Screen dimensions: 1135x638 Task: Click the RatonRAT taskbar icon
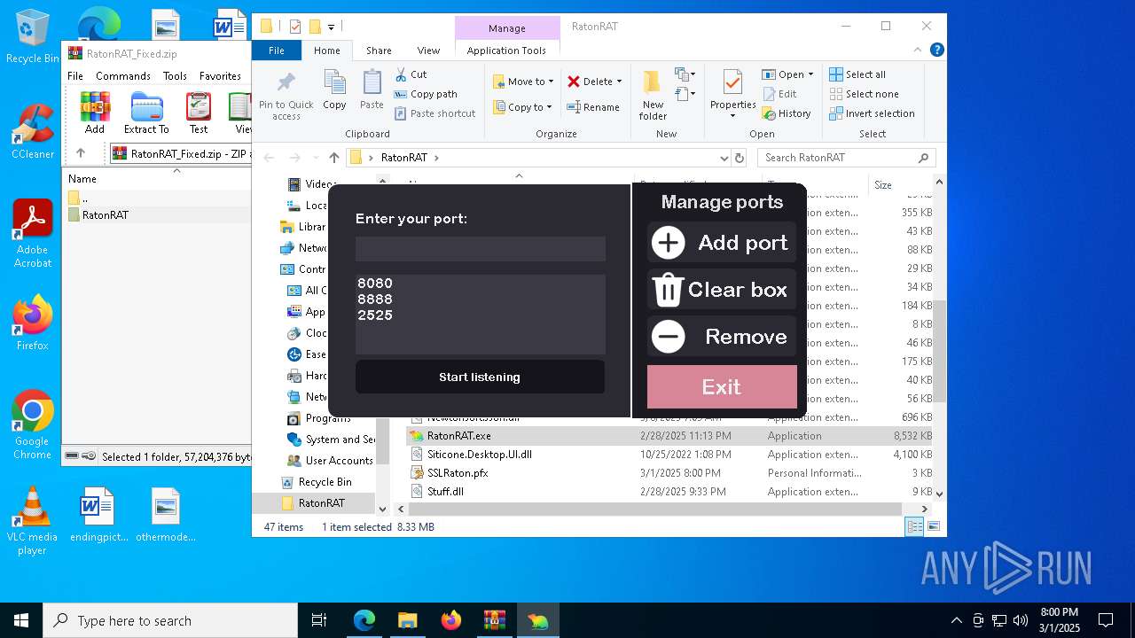pyautogui.click(x=537, y=620)
